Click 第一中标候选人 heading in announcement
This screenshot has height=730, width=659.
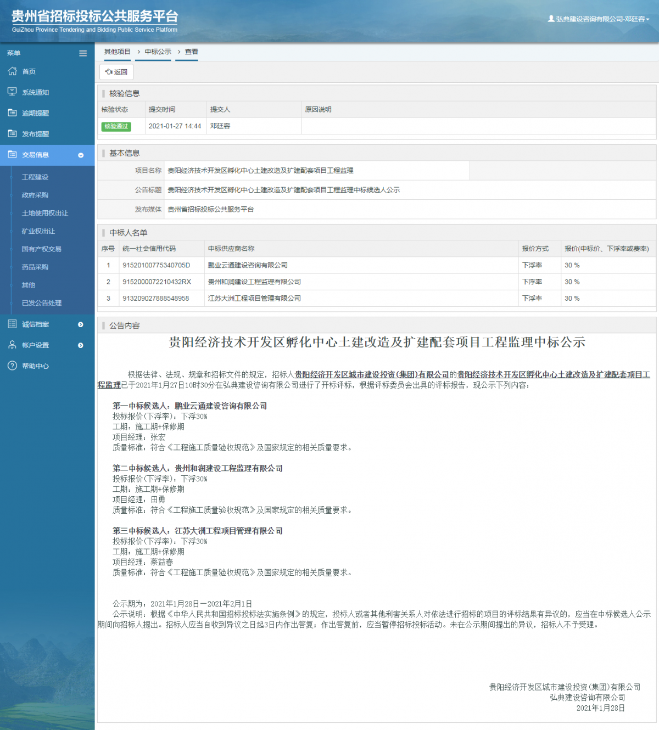[x=190, y=406]
